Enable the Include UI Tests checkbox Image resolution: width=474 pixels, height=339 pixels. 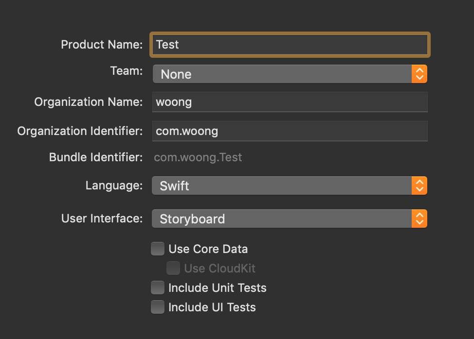coord(158,307)
